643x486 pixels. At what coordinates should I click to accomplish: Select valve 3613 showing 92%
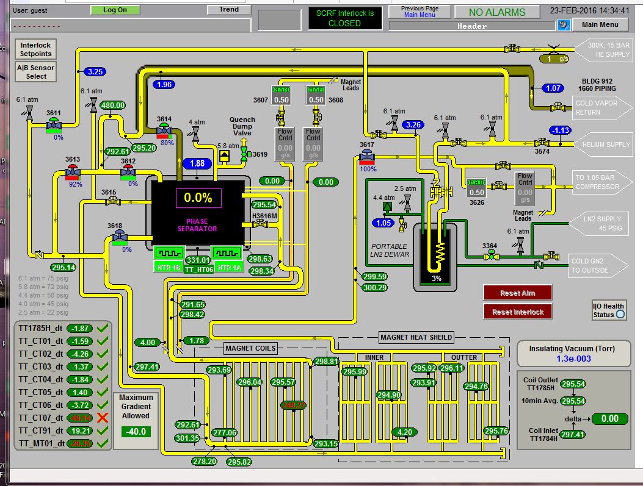[73, 171]
